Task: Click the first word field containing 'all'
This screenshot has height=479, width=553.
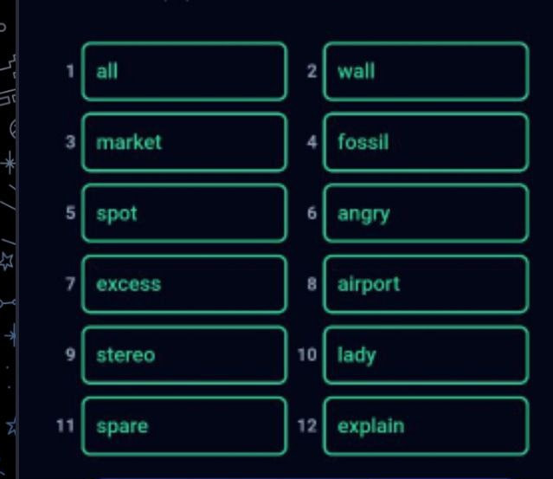Action: pos(183,71)
